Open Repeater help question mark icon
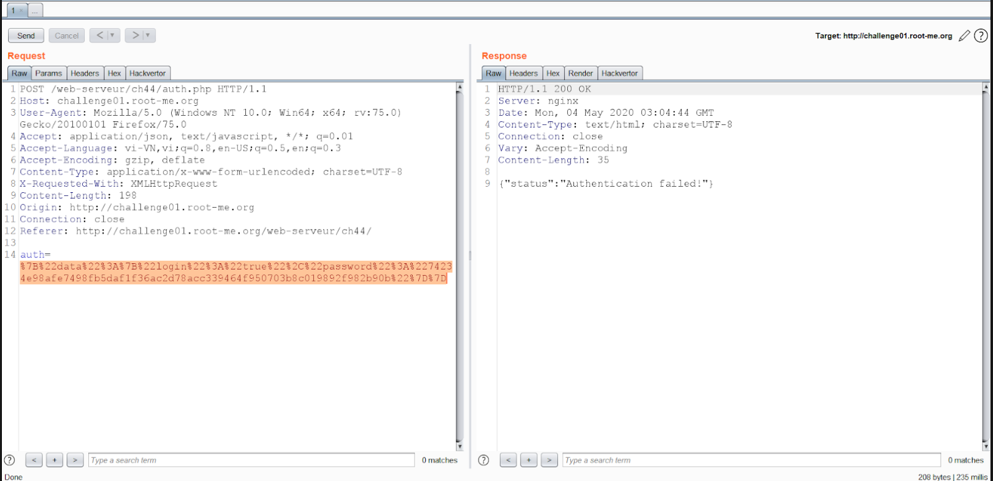This screenshot has width=993, height=481. (x=981, y=36)
